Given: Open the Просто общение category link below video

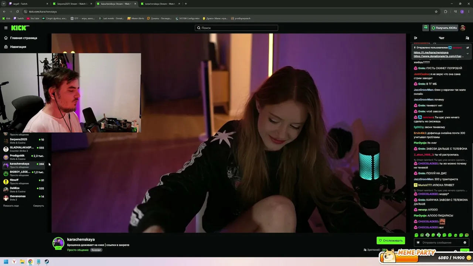Looking at the screenshot, I should coord(78,250).
